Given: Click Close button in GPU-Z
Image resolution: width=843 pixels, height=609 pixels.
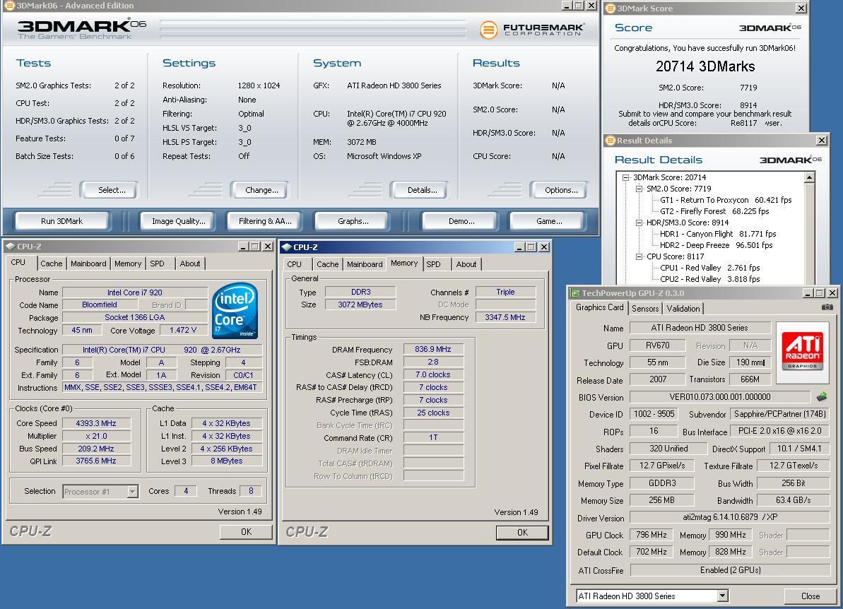Looking at the screenshot, I should (810, 596).
